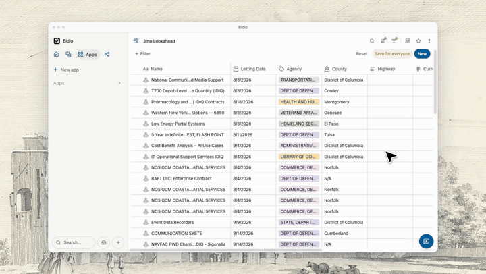486x274 pixels.
Task: Click the row icon for RAFT LLC. Enterprise Contract
Action: pyautogui.click(x=146, y=179)
